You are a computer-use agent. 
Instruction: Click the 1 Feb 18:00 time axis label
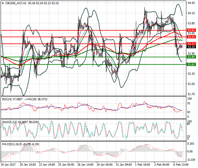click(142, 165)
